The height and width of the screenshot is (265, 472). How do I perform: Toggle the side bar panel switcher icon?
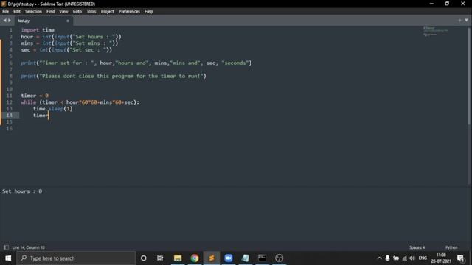point(6,247)
